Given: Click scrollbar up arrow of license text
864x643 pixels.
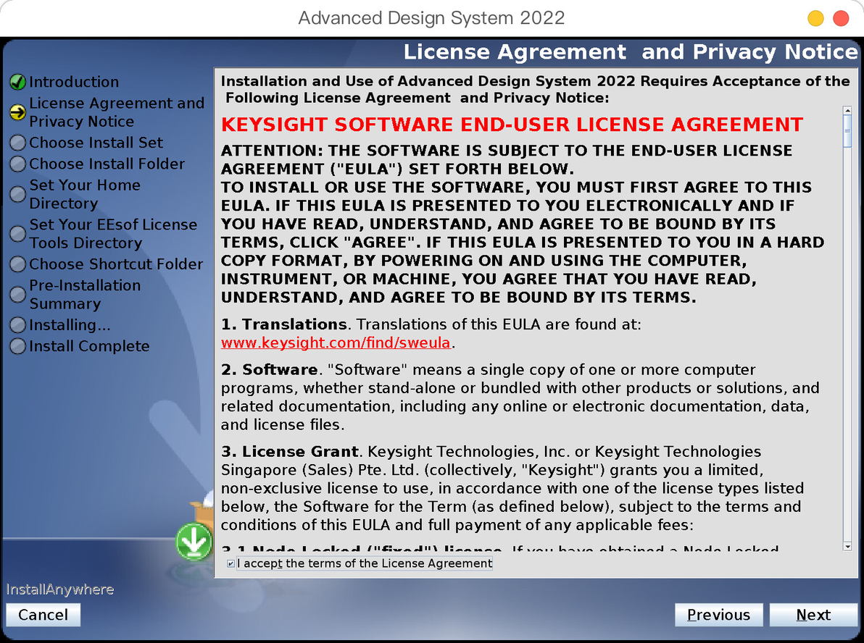Looking at the screenshot, I should coord(847,111).
